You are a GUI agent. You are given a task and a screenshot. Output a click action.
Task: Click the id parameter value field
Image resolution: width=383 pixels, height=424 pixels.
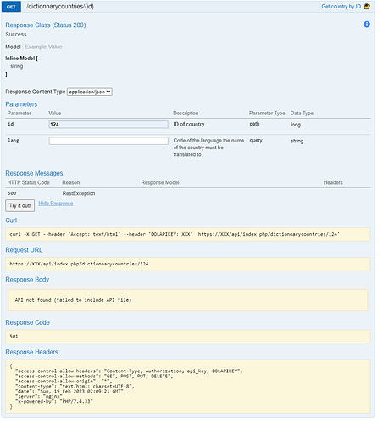pos(108,125)
